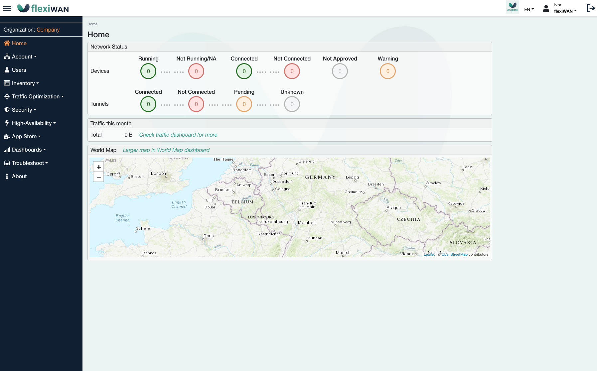This screenshot has width=597, height=371.
Task: Open the Users sidebar item
Action: tap(19, 70)
